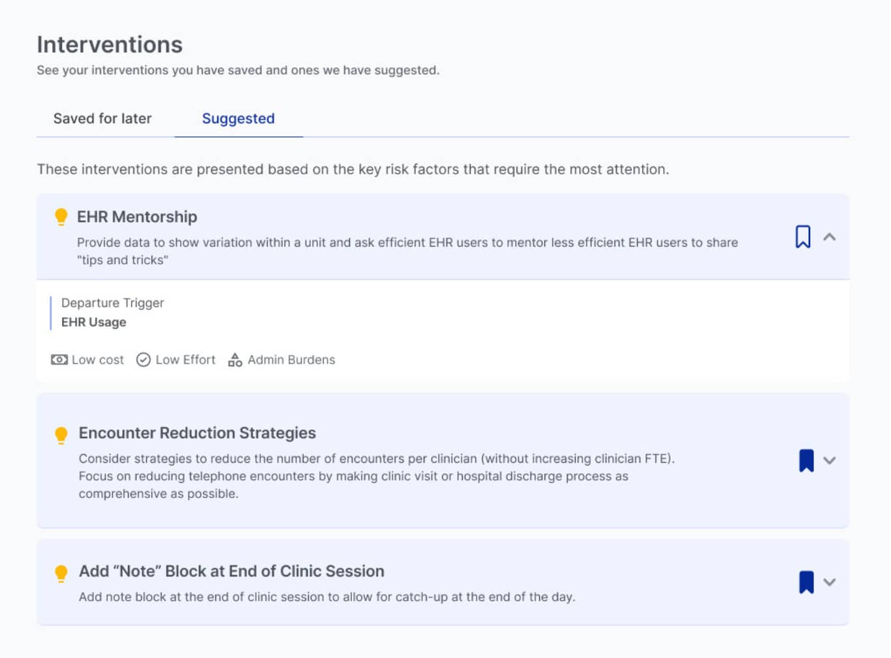Click lightbulb icon for Add Note Block

[61, 573]
